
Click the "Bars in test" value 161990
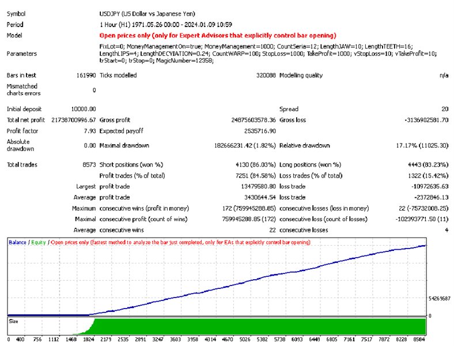86,76
